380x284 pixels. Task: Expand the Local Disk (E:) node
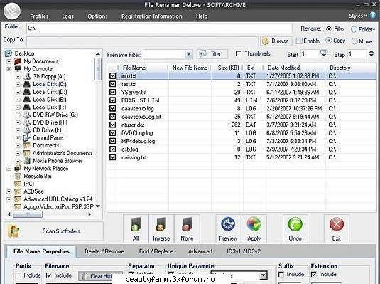(18, 100)
